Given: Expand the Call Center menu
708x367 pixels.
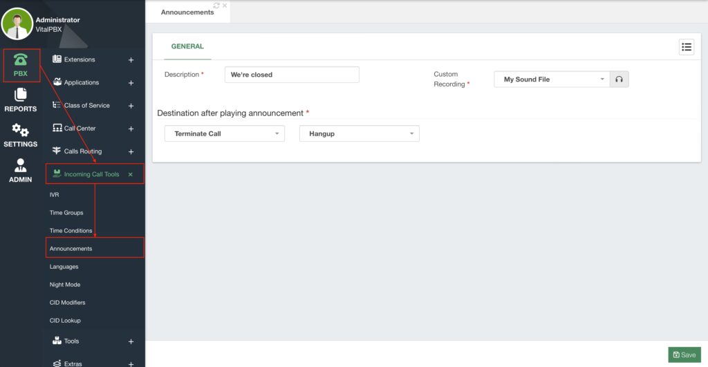Looking at the screenshot, I should [x=131, y=129].
